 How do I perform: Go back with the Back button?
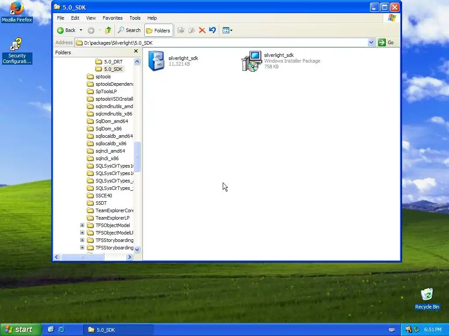[x=66, y=30]
